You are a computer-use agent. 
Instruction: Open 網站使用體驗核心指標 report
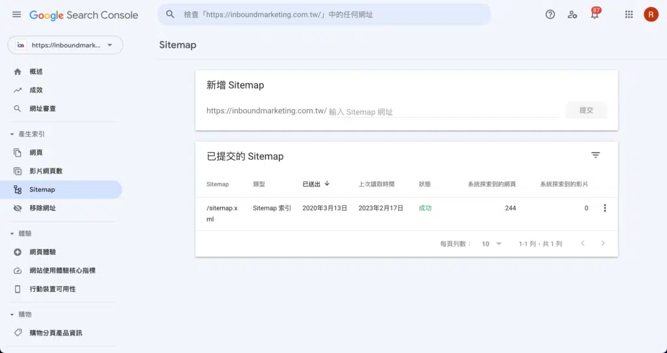point(61,270)
